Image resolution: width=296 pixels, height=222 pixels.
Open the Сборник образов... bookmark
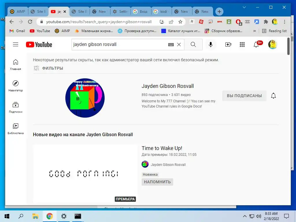click(x=223, y=31)
